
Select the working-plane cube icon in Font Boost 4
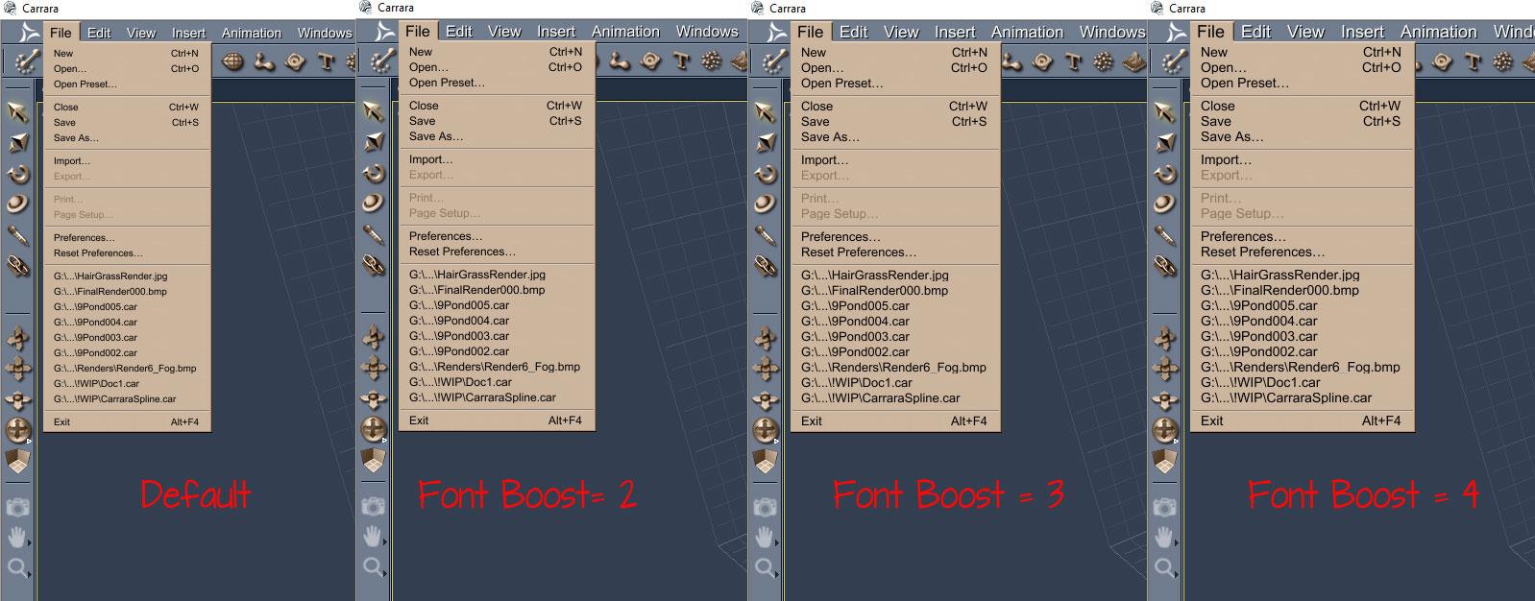1165,461
